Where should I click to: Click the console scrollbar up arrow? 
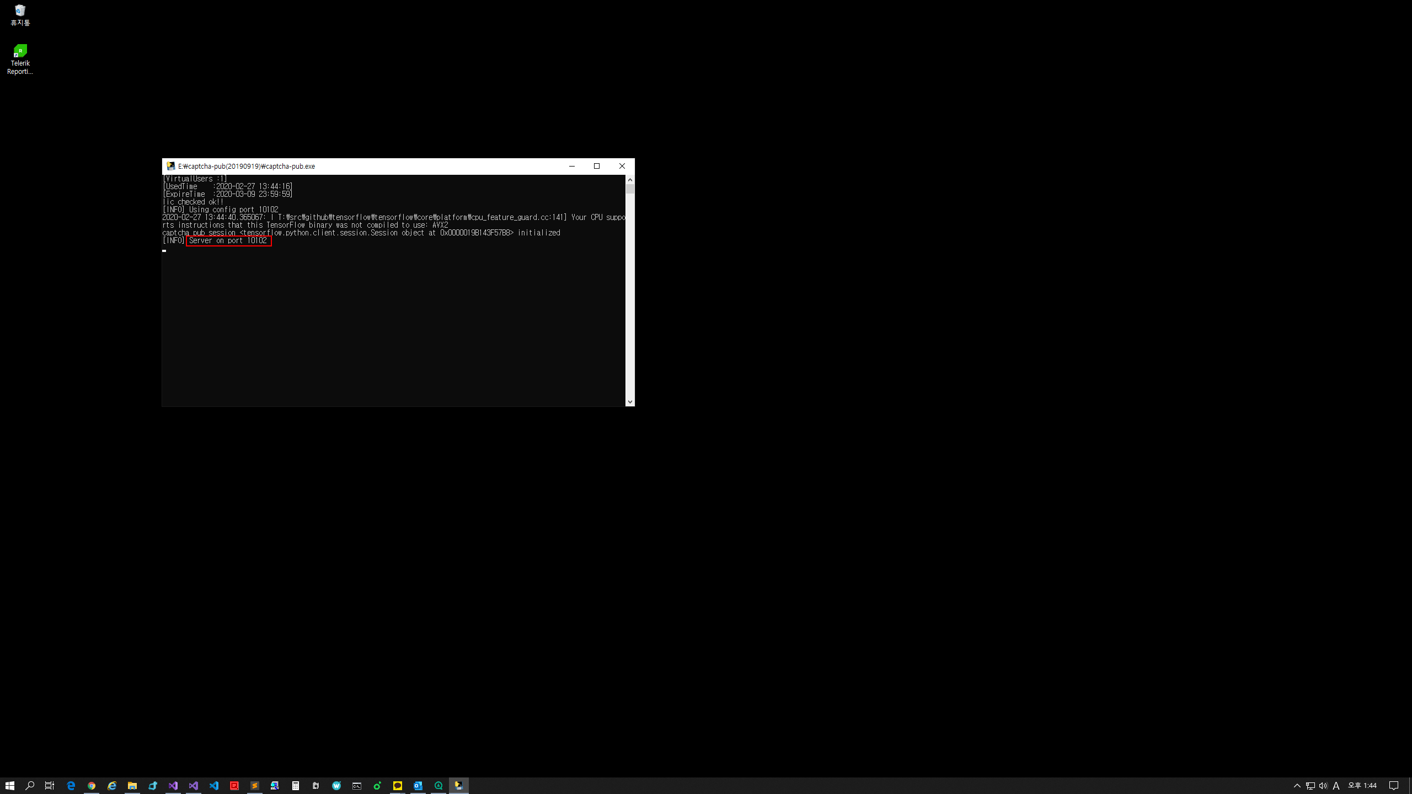(630, 180)
